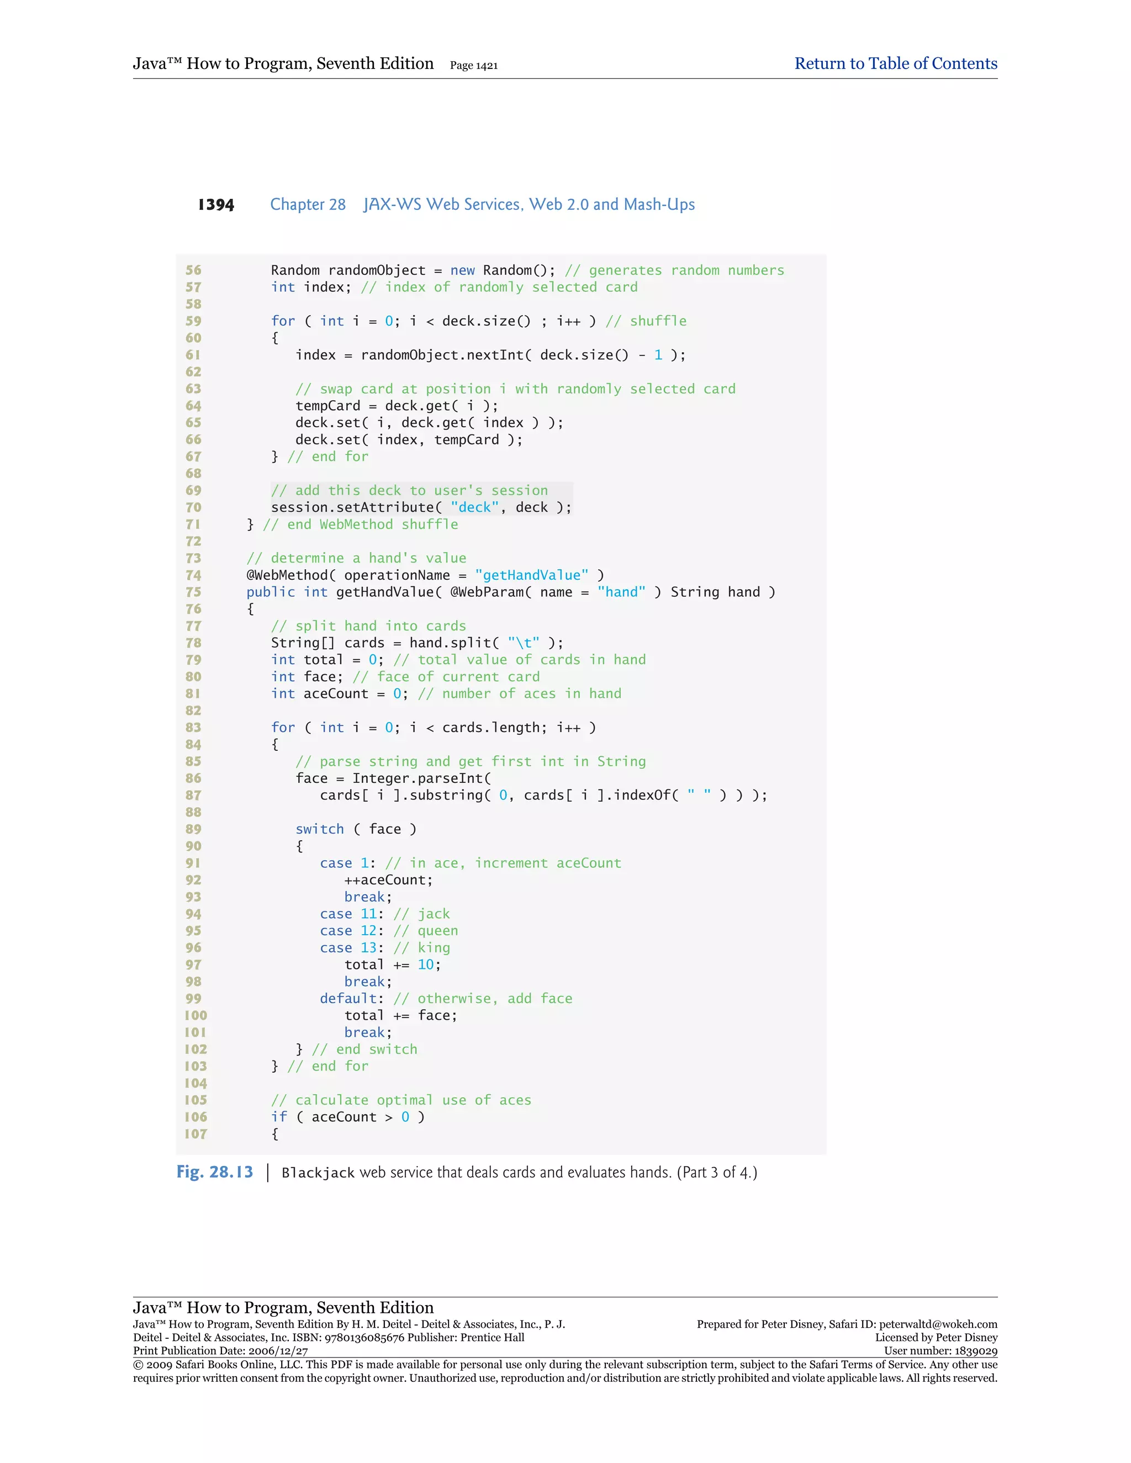Click the session.setAttribute code line
Viewport: 1131px width, 1463px height.
[x=421, y=507]
